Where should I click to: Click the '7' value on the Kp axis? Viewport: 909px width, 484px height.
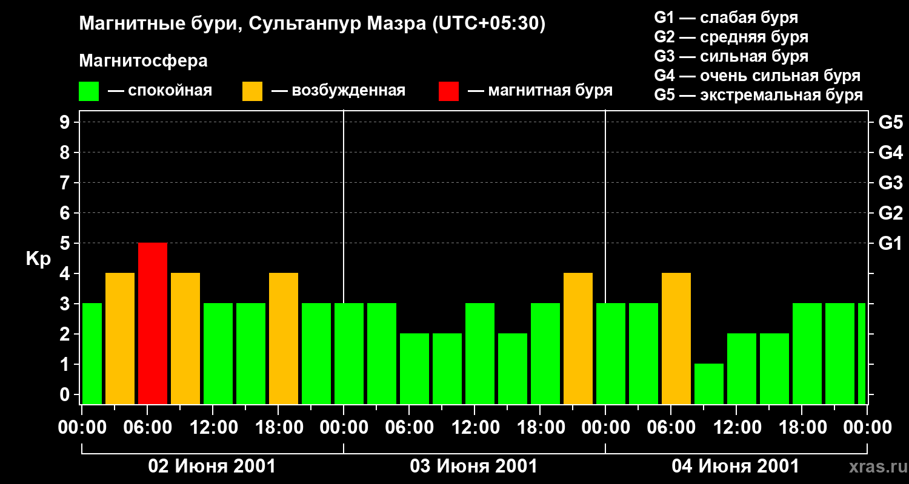coord(66,183)
